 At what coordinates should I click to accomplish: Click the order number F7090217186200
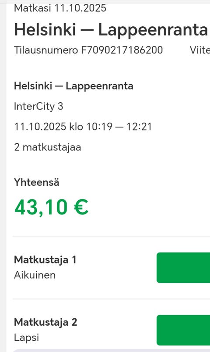(122, 50)
